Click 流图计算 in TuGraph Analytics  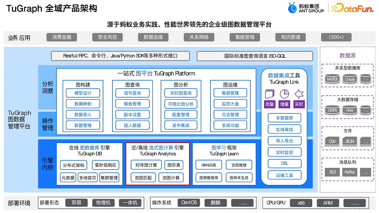pyautogui.click(x=171, y=178)
